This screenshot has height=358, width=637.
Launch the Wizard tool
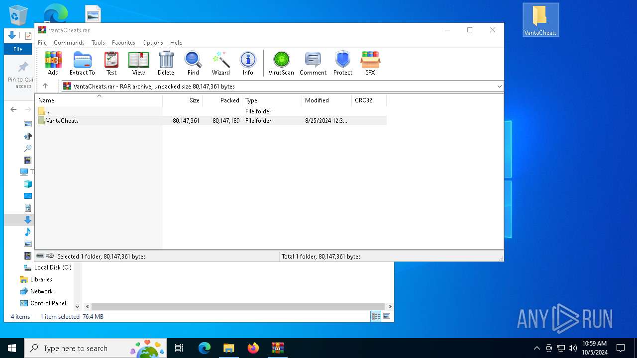(x=221, y=63)
